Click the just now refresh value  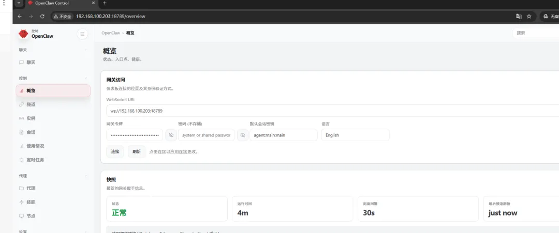503,213
